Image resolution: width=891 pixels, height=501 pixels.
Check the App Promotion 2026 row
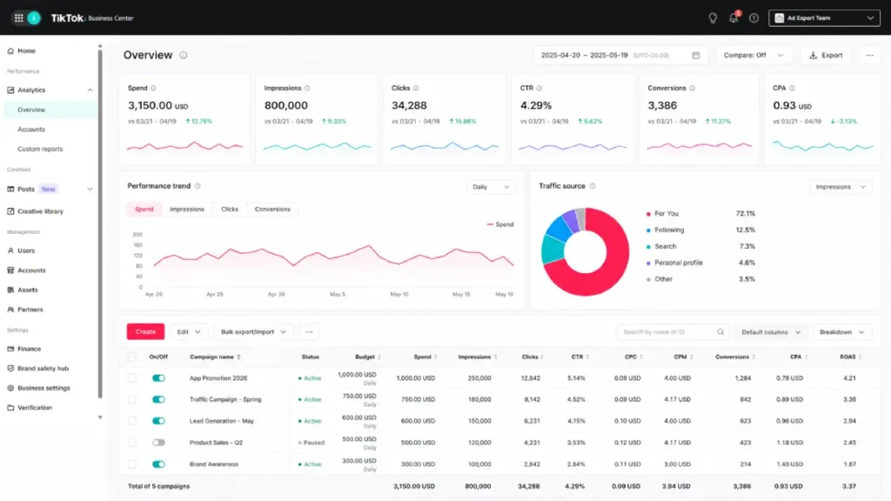point(132,378)
